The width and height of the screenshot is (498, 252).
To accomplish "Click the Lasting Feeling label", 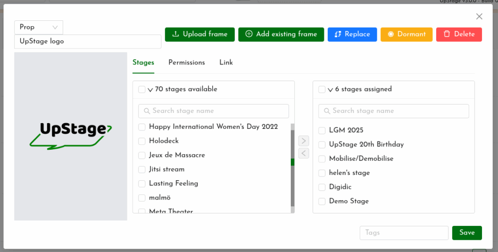I will (174, 184).
